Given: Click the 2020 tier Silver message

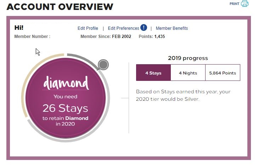Looking at the screenshot, I should [183, 95].
